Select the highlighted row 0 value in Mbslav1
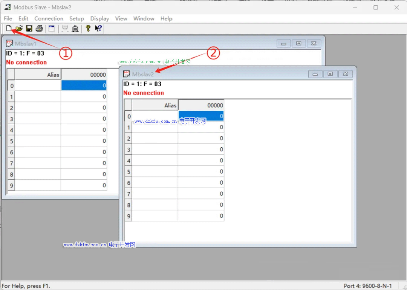The height and width of the screenshot is (290, 407). (84, 85)
